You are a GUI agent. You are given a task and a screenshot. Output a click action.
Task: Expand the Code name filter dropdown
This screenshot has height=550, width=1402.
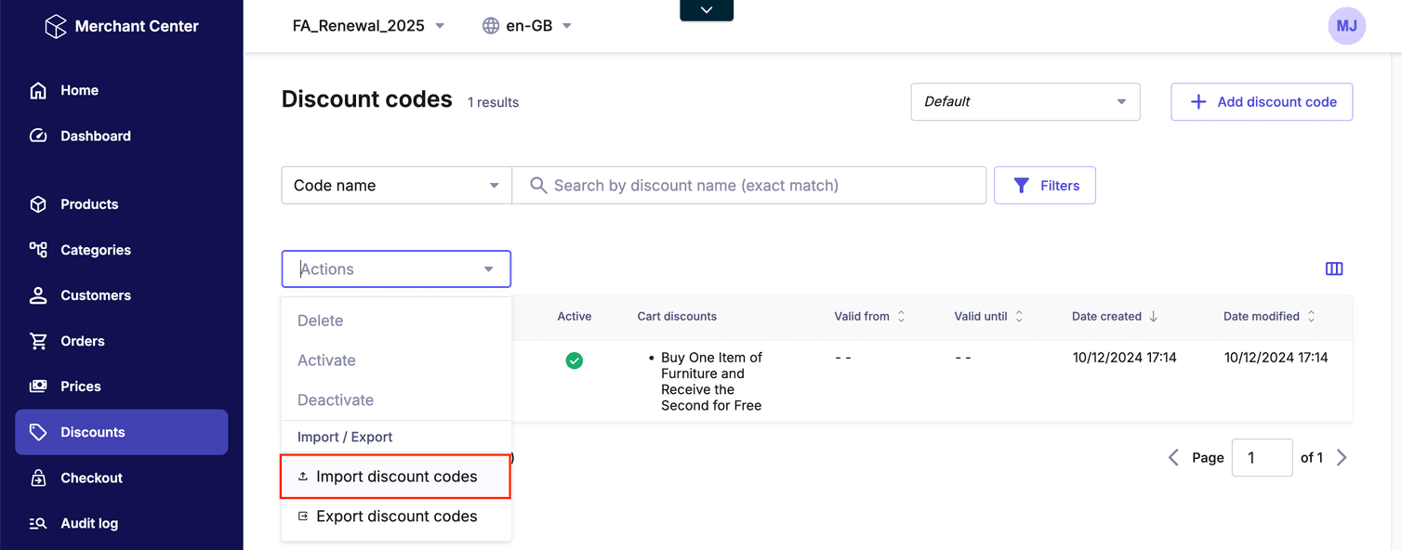396,185
